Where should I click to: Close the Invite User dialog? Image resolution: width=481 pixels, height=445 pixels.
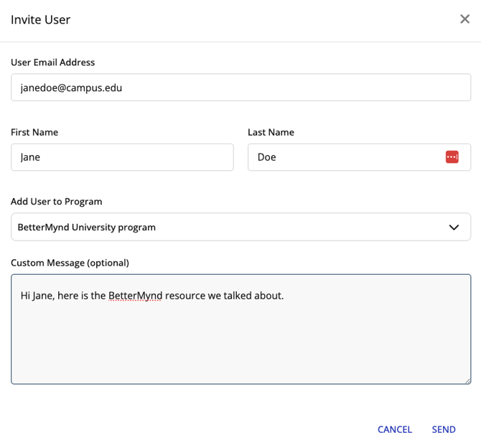point(464,19)
